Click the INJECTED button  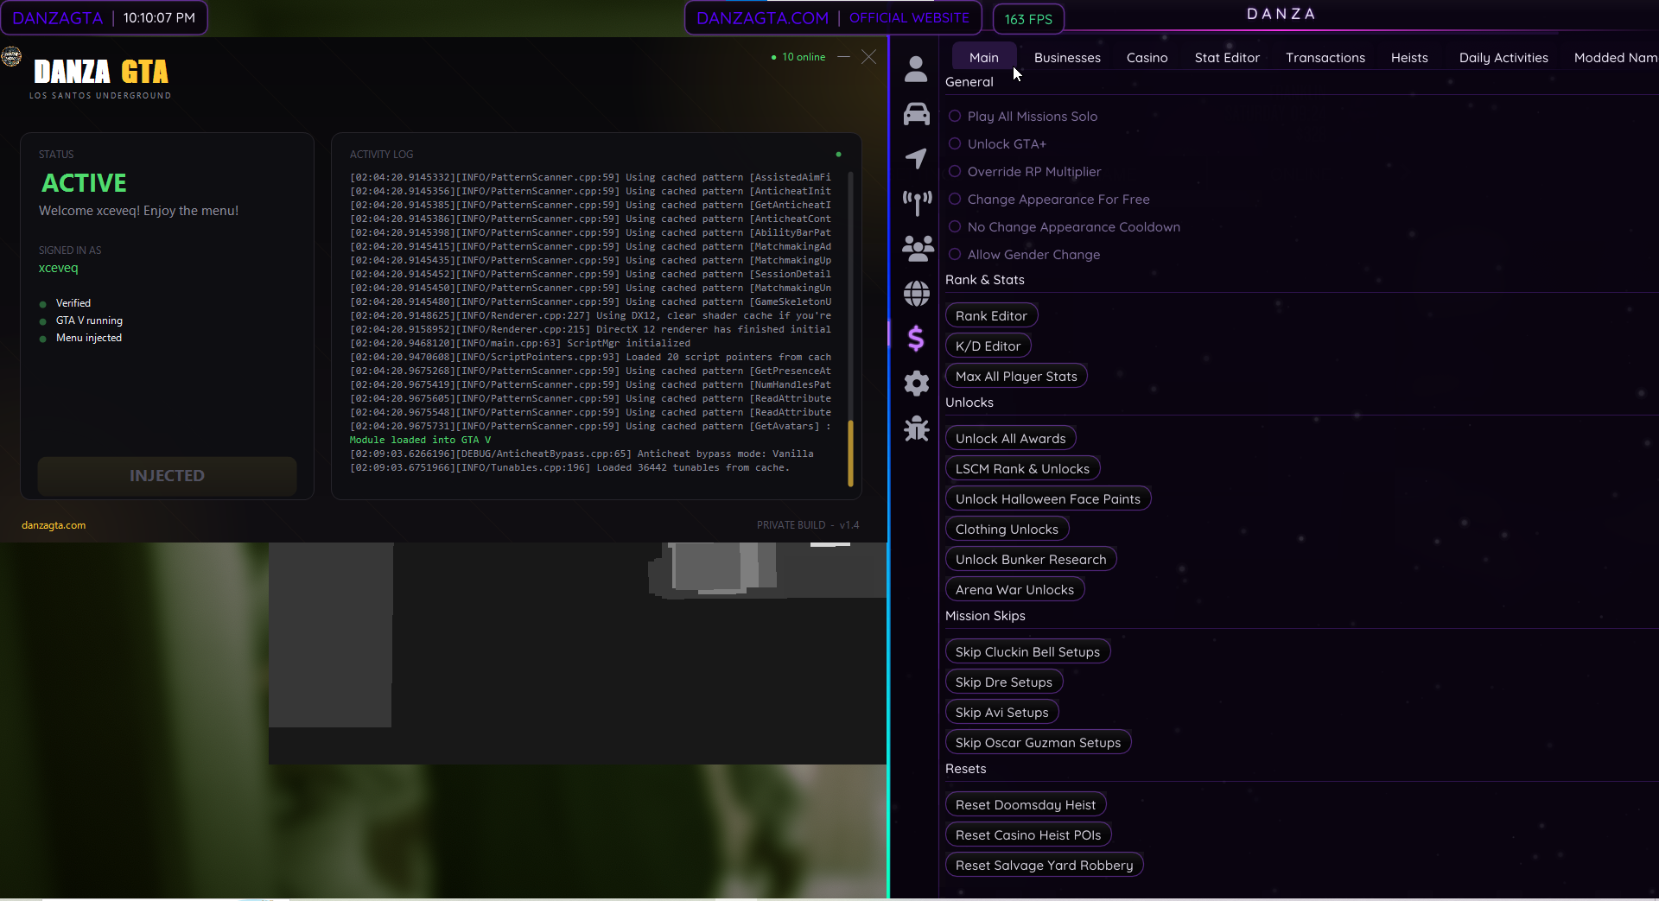click(167, 476)
